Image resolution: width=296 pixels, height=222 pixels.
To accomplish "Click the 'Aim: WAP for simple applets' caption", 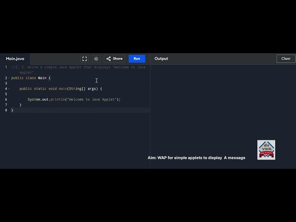I will [x=197, y=158].
